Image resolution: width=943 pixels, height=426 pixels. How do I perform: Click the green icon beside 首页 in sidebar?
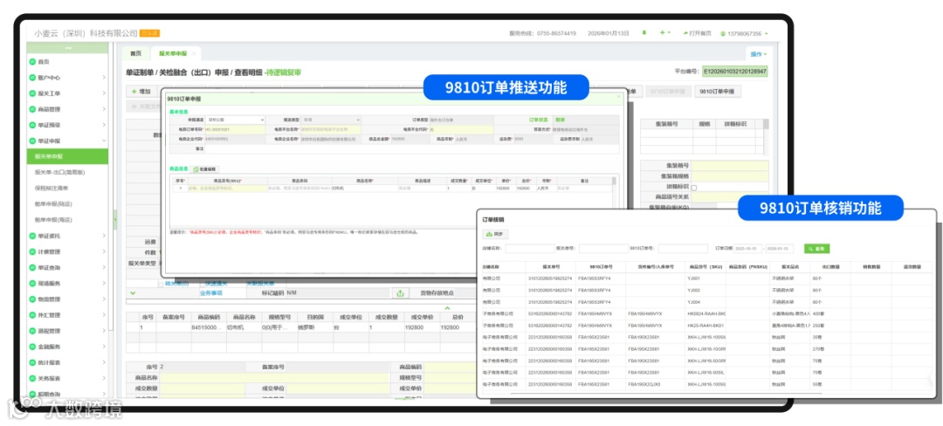tap(32, 62)
